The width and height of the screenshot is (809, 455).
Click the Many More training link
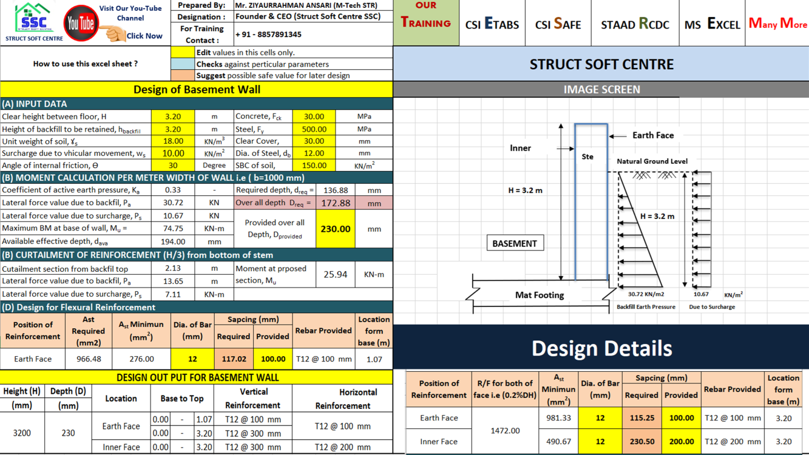coord(777,24)
